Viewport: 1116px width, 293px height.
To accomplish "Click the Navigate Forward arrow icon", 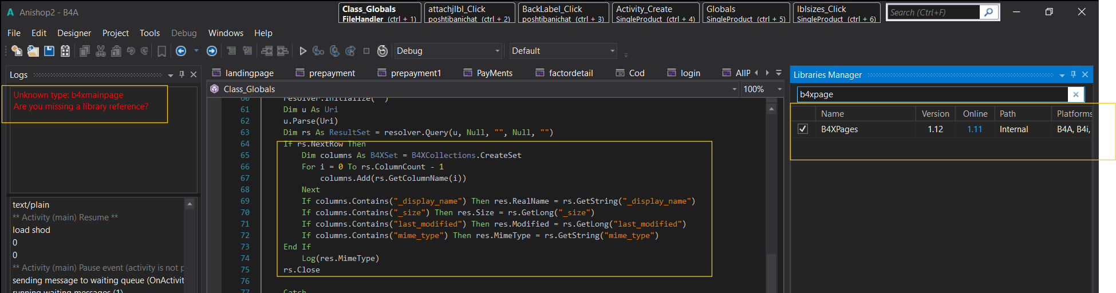I will [212, 51].
